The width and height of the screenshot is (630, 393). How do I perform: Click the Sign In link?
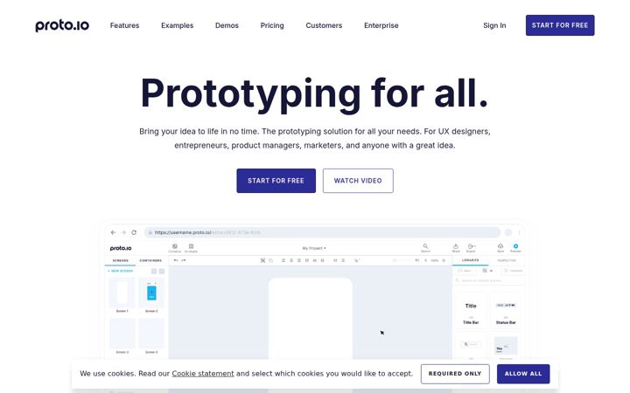(x=494, y=25)
